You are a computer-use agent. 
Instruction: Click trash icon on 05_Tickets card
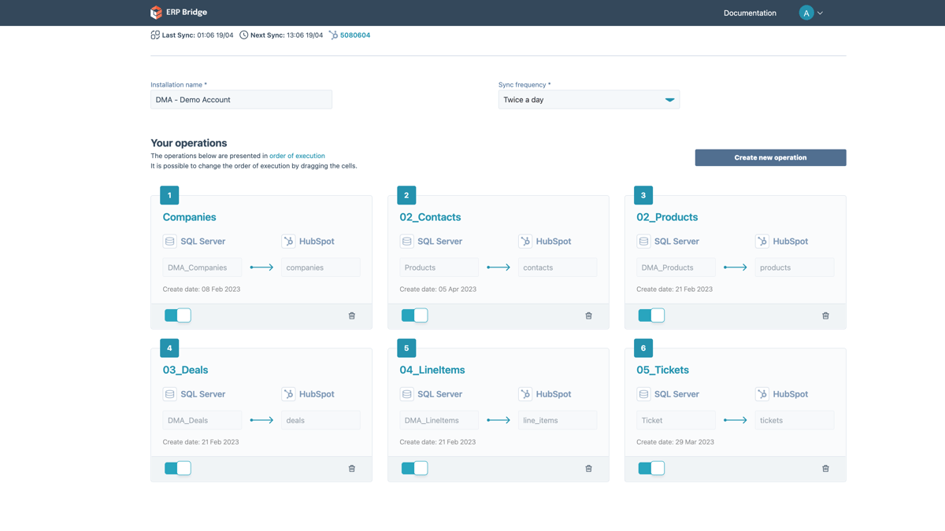pos(825,468)
